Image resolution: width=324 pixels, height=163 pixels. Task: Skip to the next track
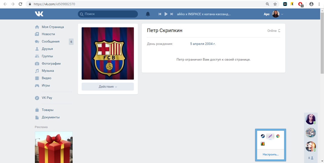(172, 14)
